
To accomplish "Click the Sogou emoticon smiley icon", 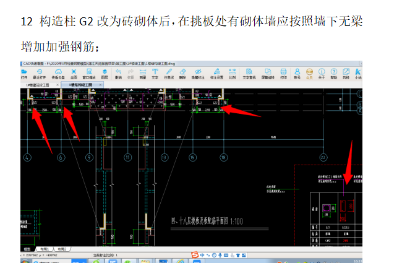I will click(214, 255).
